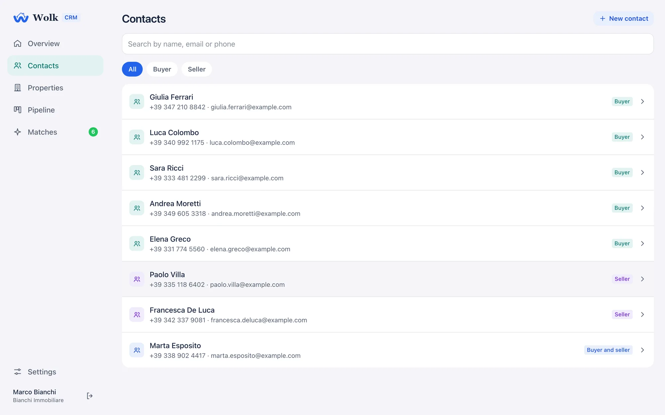665x415 pixels.
Task: Click the Matches sparkle icon
Action: (18, 132)
